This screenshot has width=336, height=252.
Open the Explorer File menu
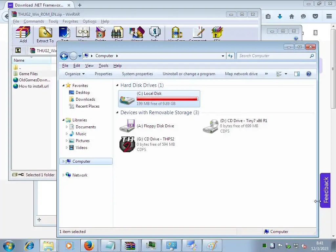click(65, 66)
